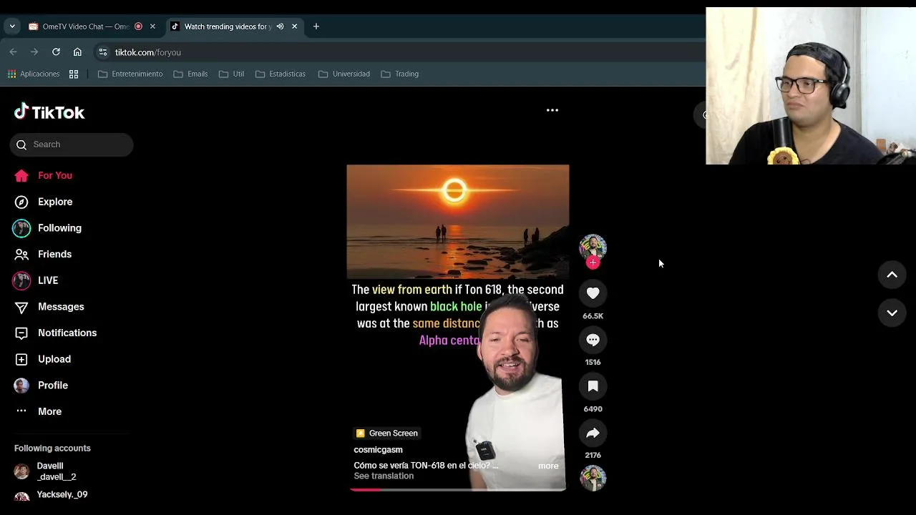Open the Aplicaciones bookmarks shortcut
This screenshot has width=916, height=515.
[33, 74]
